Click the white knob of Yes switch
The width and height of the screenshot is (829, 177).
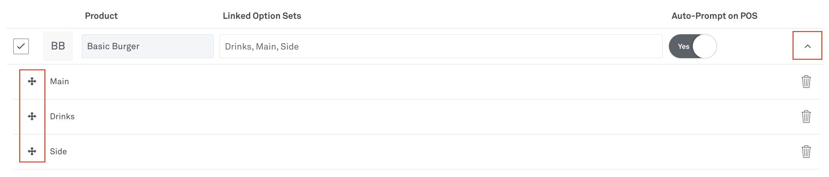704,46
